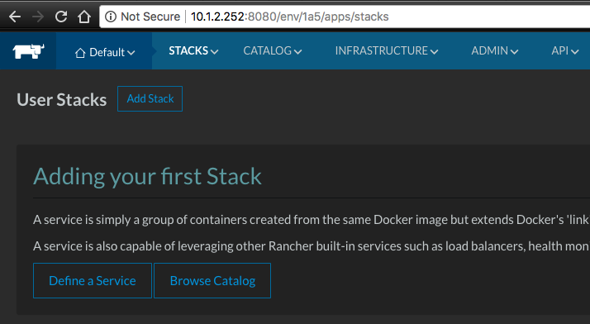
Task: Click the User Stacks heading
Action: 62,100
